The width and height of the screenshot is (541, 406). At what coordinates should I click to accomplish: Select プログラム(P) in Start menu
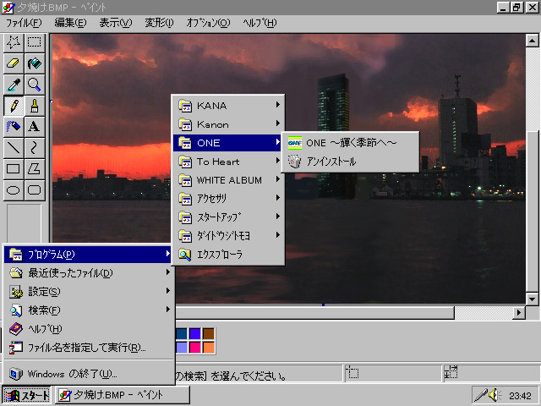(x=88, y=255)
